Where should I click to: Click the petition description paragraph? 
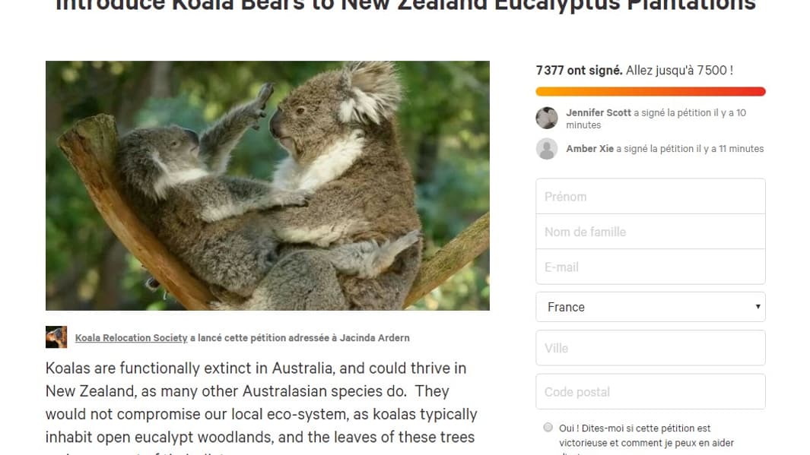pos(262,408)
